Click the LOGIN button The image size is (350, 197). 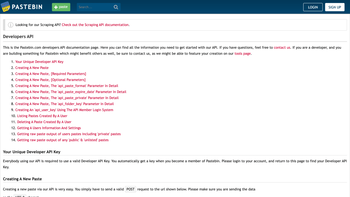(313, 7)
